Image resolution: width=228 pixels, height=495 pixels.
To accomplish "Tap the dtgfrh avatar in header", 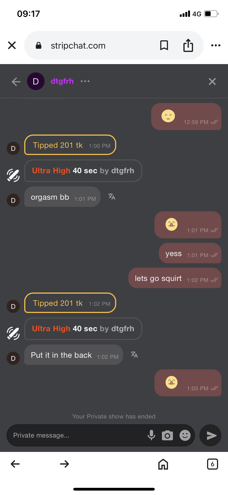I will pos(36,81).
